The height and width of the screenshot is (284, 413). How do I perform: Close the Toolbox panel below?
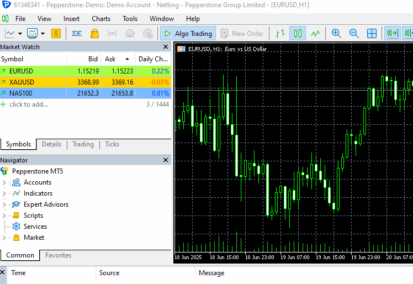[x=2, y=272]
